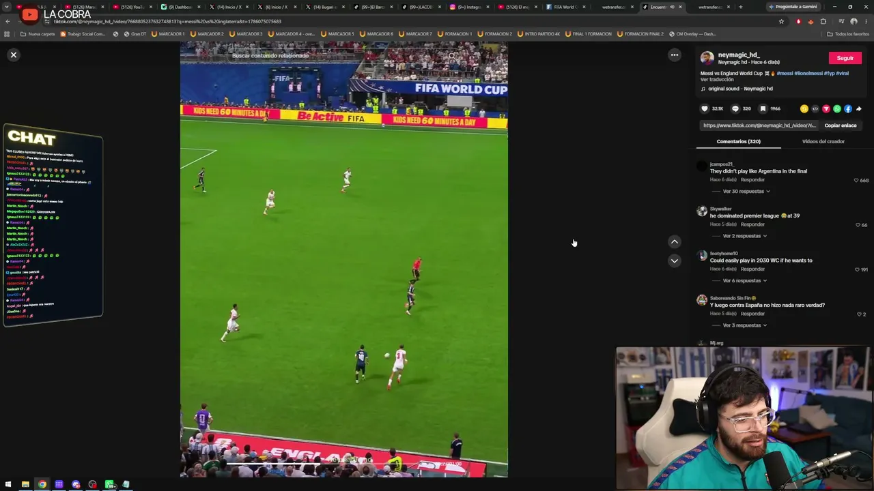Viewport: 874px width, 491px height.
Task: Open the INTRO PARTIDO 4K bookmark
Action: 539,34
